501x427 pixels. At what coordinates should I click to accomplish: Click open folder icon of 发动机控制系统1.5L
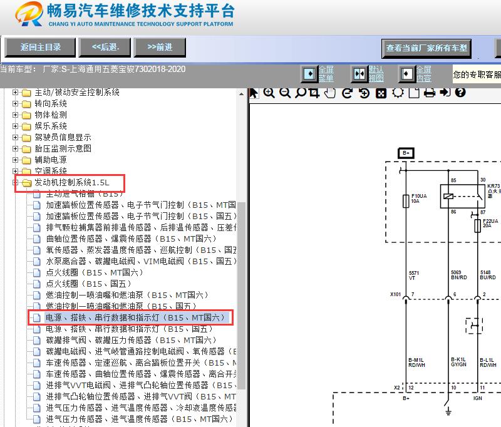(26, 183)
